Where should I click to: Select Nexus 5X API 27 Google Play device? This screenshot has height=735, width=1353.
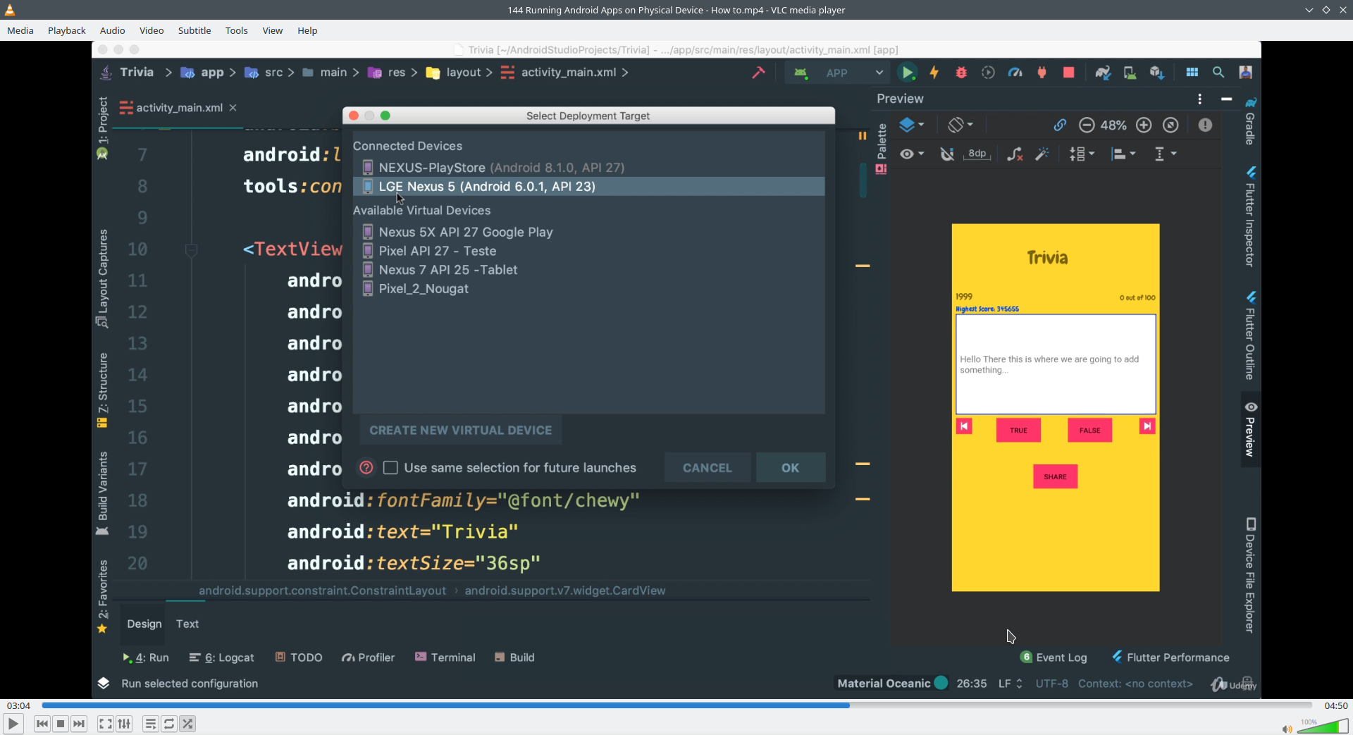pyautogui.click(x=588, y=232)
